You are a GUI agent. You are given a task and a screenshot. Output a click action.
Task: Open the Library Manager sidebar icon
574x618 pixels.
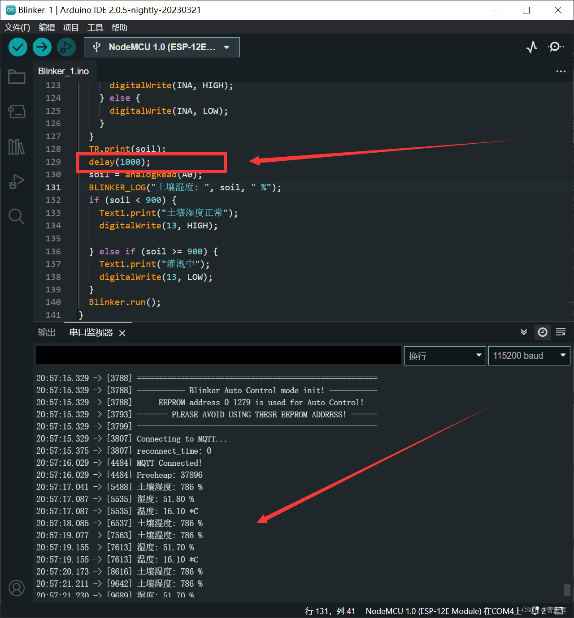point(17,146)
